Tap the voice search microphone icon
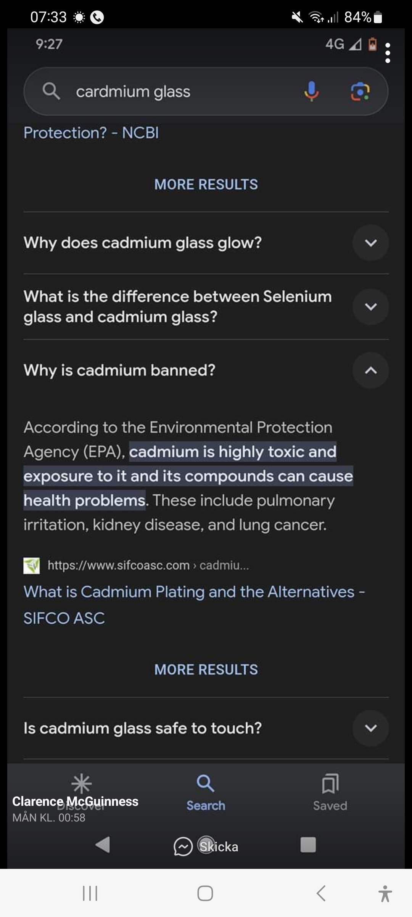This screenshot has height=917, width=412. coord(311,91)
